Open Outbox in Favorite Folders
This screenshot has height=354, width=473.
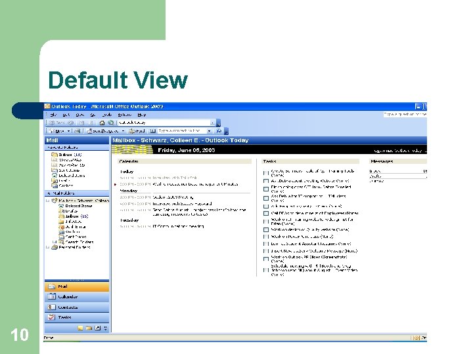tap(62, 186)
